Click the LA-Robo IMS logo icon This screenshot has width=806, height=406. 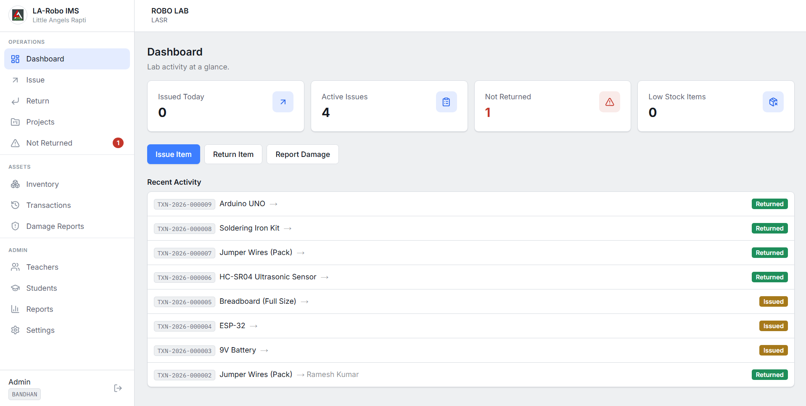(x=18, y=15)
